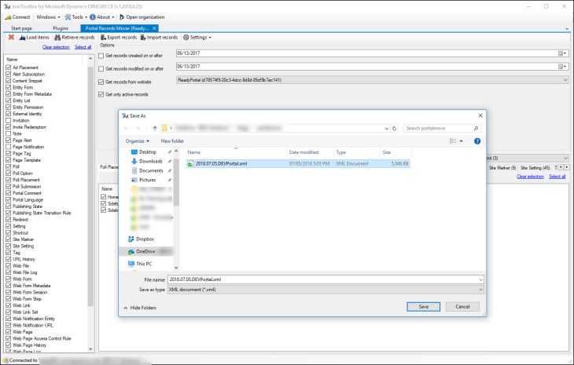Open the Settings gear dropdown
This screenshot has height=365, width=574.
(x=197, y=37)
